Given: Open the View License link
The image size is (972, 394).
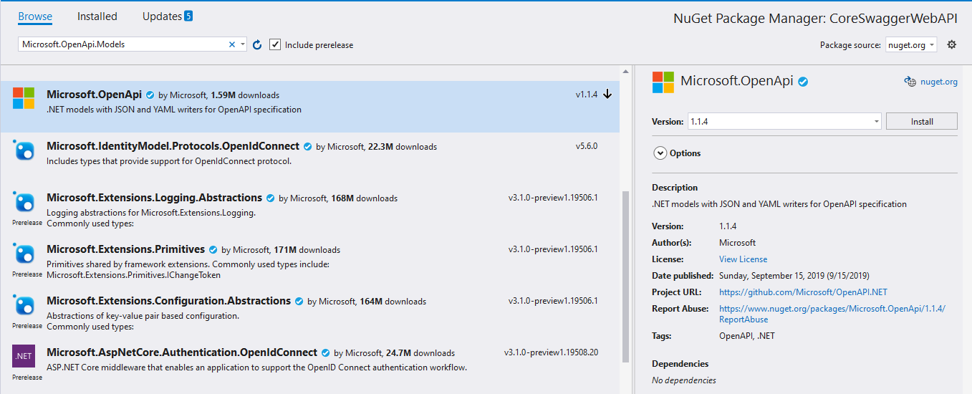Looking at the screenshot, I should (x=743, y=259).
